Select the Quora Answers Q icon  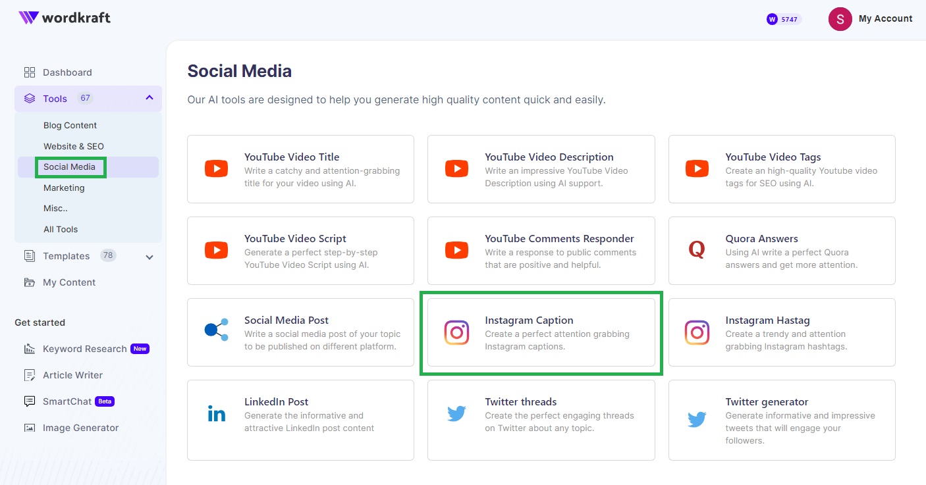pos(697,250)
